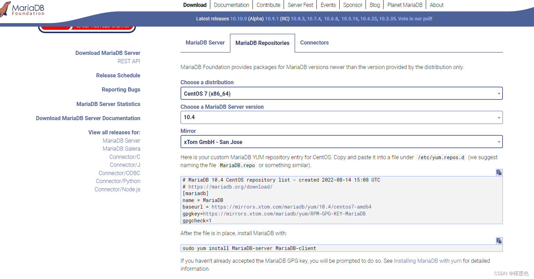Click the 10.10.0 Alpha release link

point(239,19)
